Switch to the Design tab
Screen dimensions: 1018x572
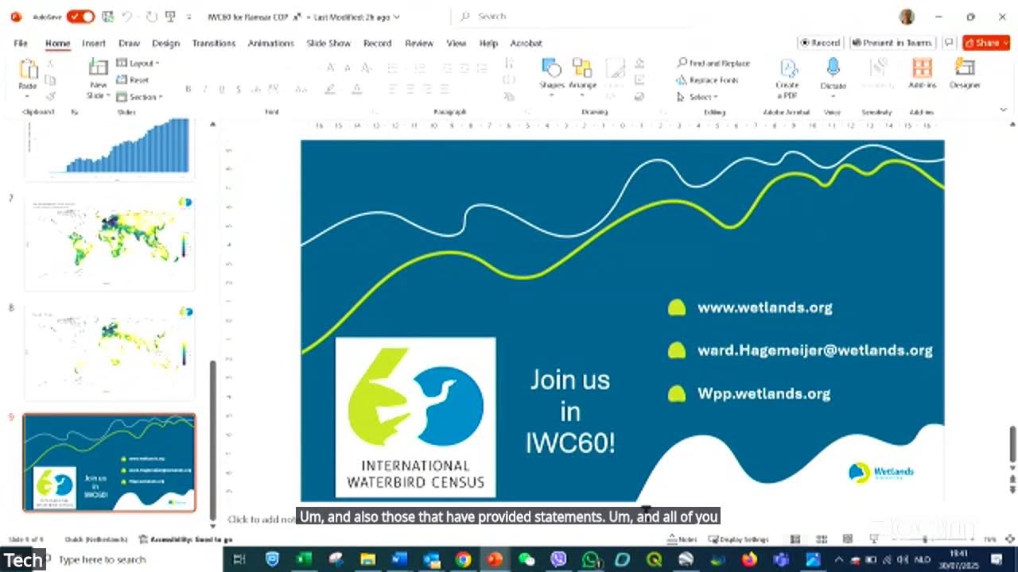165,43
